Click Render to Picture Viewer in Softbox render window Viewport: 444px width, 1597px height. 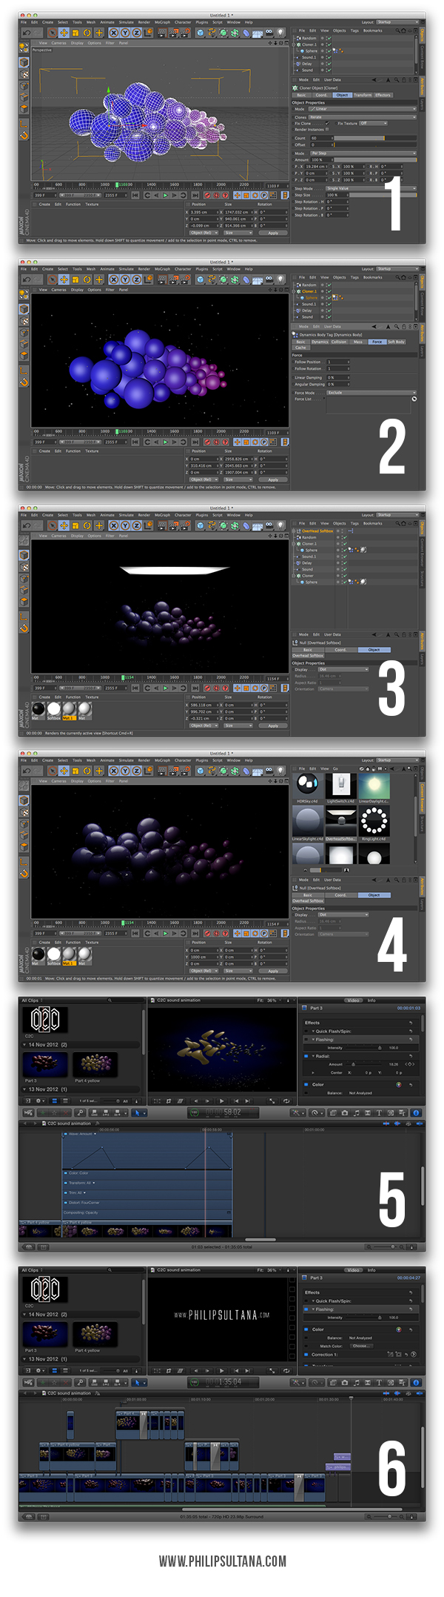coord(172,525)
